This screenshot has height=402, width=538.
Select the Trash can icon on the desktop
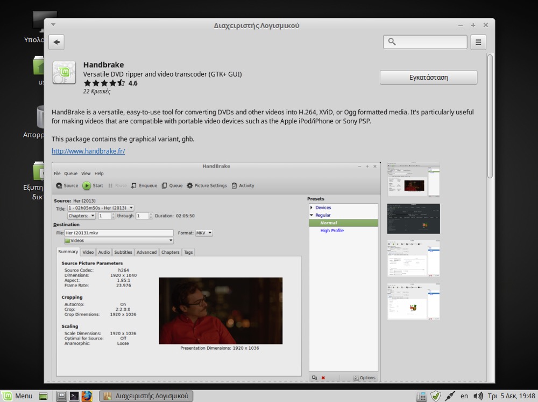[x=40, y=117]
